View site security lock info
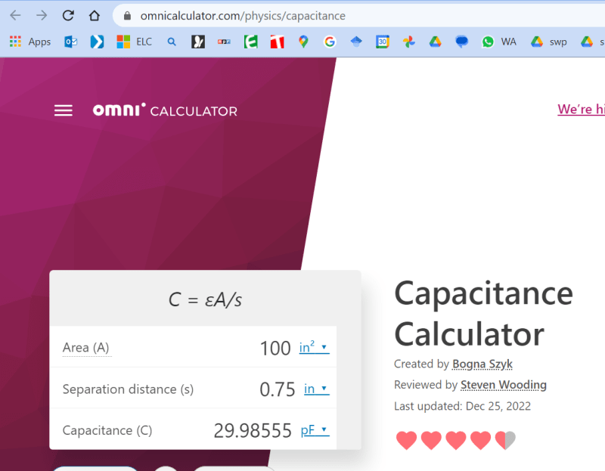Viewport: 605px width, 471px height. tap(127, 16)
